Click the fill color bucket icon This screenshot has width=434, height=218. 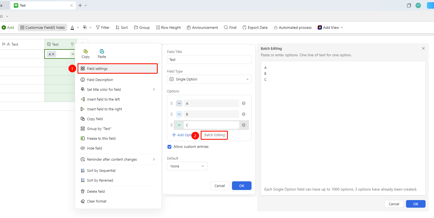tap(85, 27)
